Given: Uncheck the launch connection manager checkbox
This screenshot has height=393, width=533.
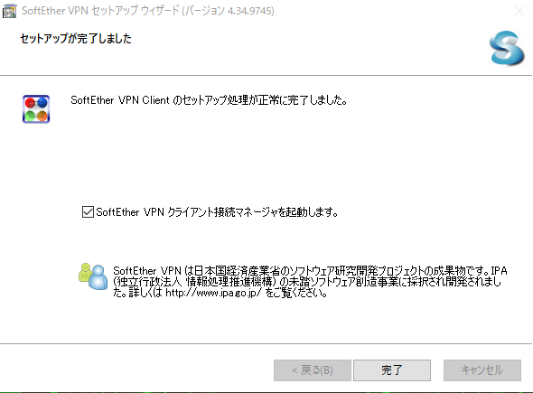Looking at the screenshot, I should pos(88,212).
